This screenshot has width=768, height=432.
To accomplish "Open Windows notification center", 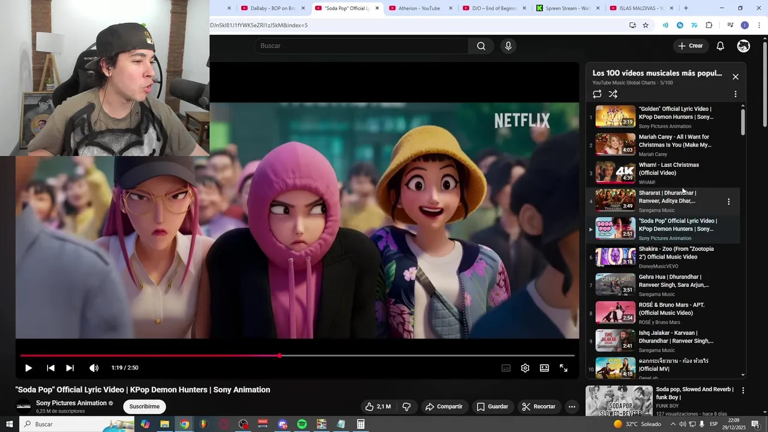I will coord(755,424).
